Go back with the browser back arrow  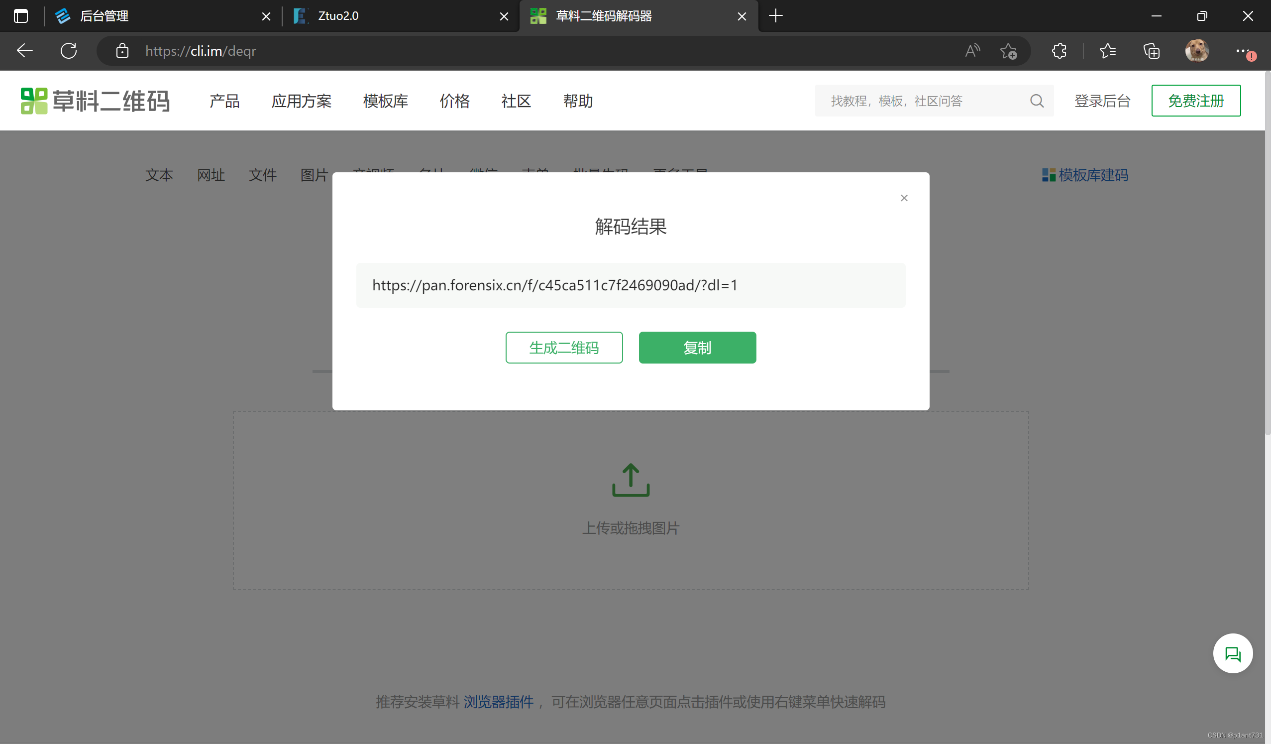[x=24, y=51]
